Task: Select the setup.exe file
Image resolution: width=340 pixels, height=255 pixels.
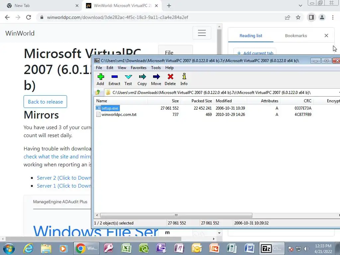Action: click(x=110, y=108)
